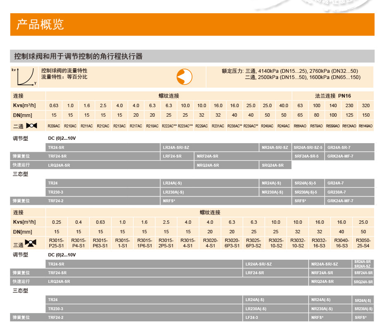The image size is (389, 323).
Task: Click the 法兰连接 PN16 column header
Action: (333, 96)
